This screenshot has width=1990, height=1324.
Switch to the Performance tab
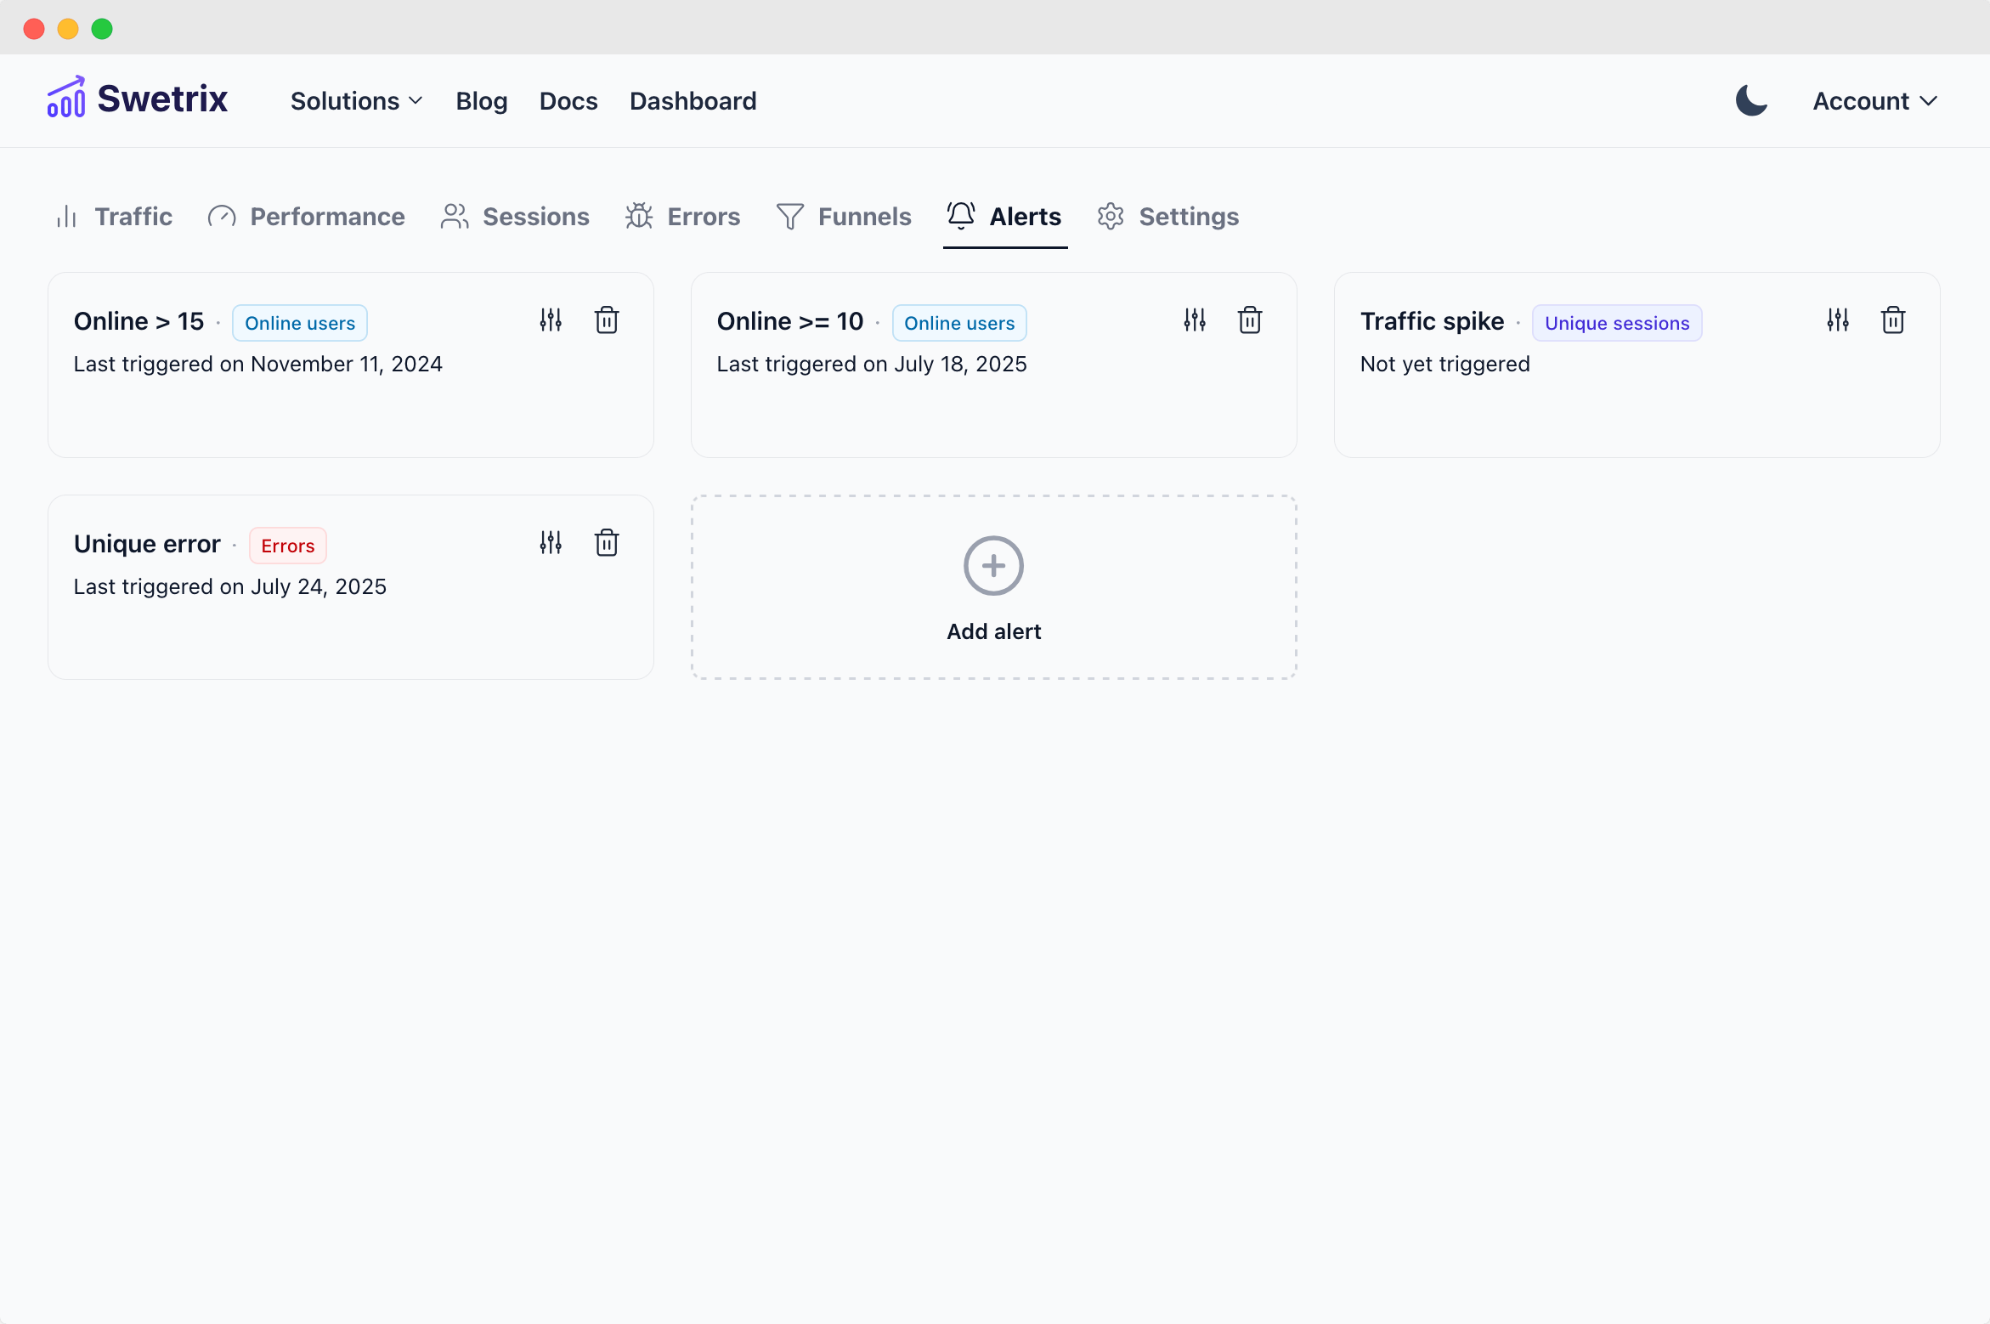pos(307,217)
